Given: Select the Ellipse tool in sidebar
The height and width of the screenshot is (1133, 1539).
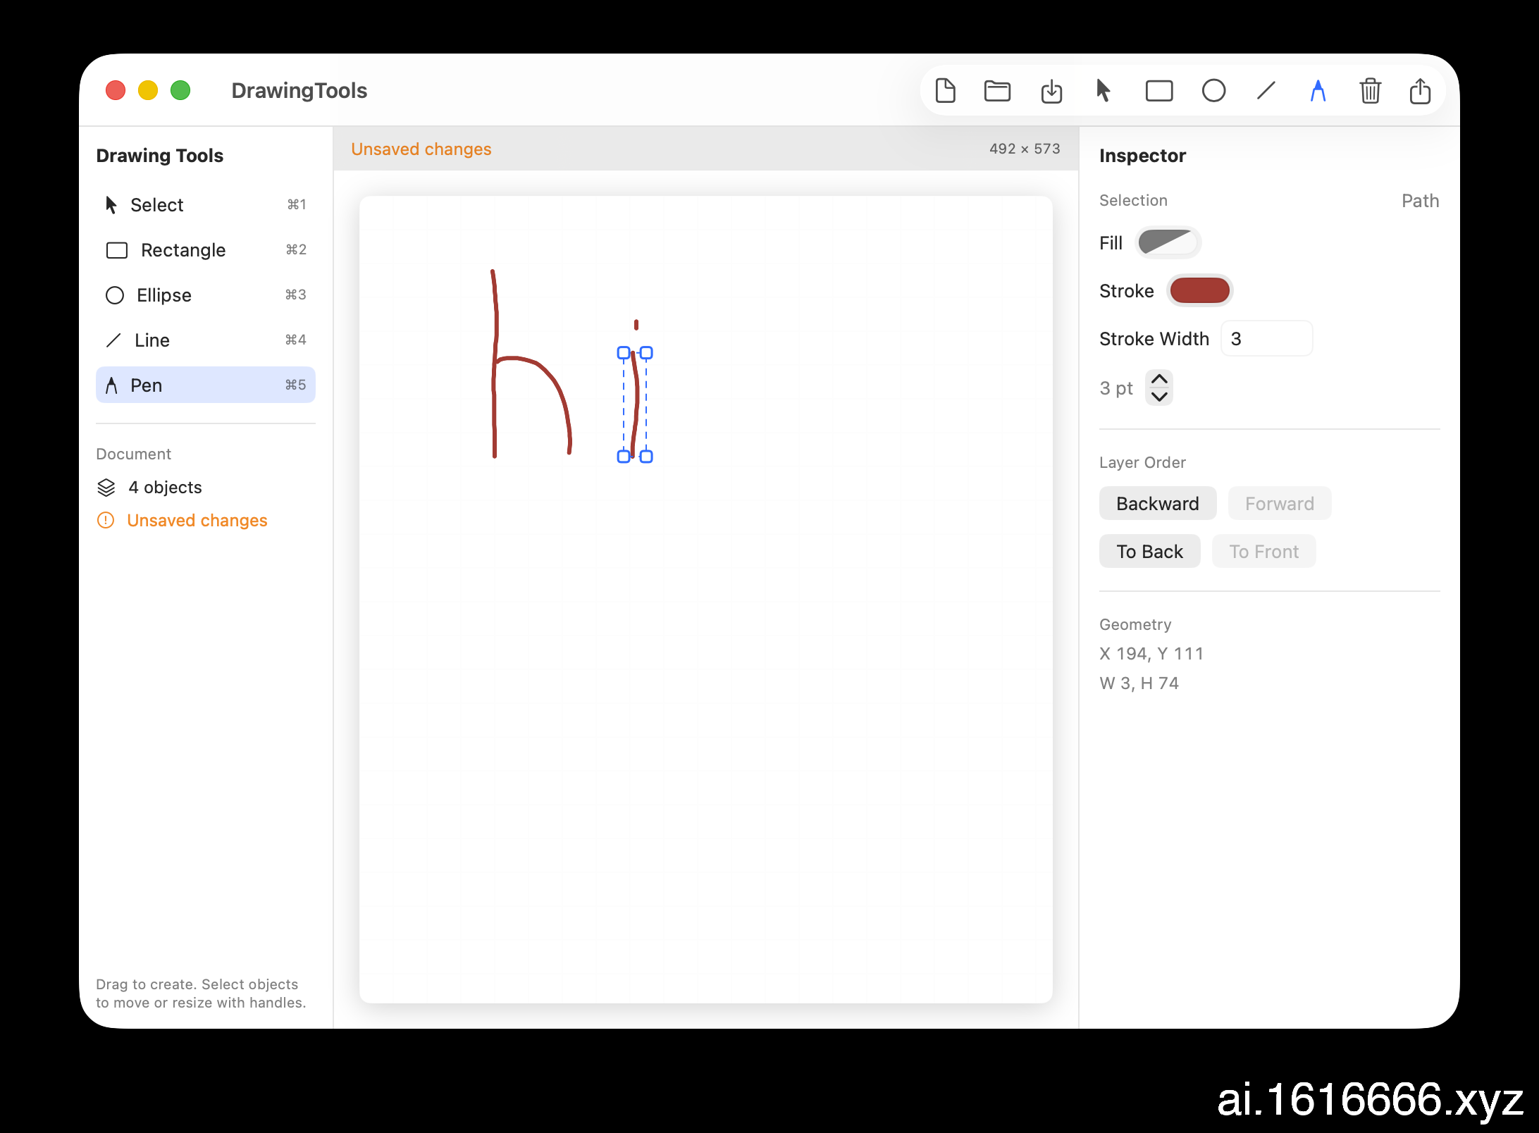Looking at the screenshot, I should point(205,295).
